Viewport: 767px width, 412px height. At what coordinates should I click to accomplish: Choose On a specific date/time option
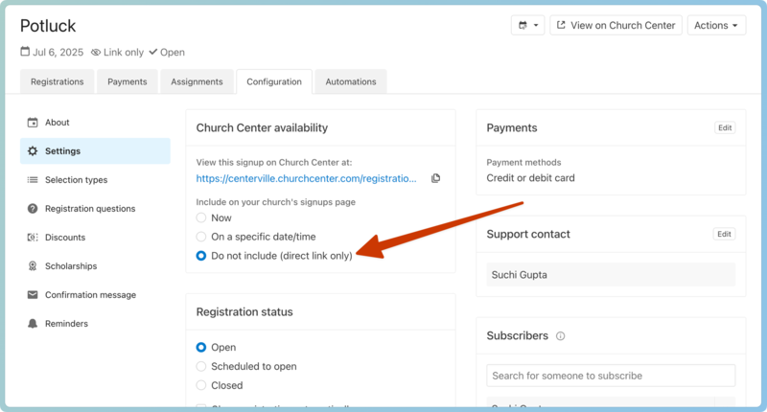click(x=201, y=237)
